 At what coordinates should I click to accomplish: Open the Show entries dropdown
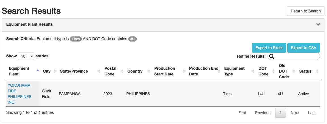(x=26, y=56)
